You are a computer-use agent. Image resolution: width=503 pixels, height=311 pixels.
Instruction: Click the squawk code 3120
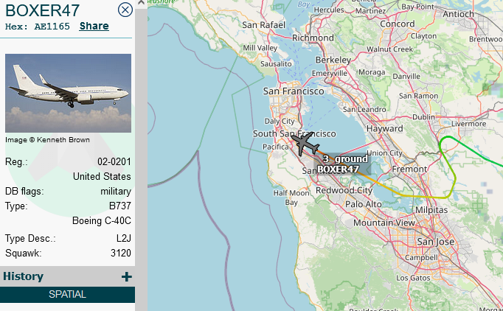coord(121,253)
